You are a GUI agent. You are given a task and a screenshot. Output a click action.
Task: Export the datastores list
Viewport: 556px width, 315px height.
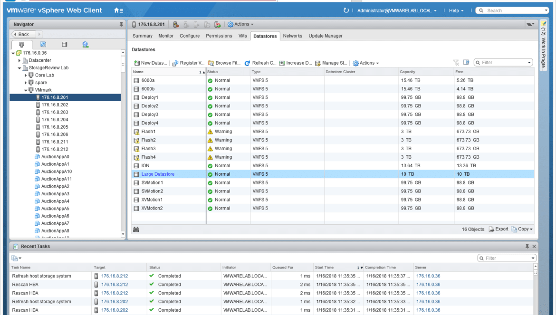click(498, 229)
